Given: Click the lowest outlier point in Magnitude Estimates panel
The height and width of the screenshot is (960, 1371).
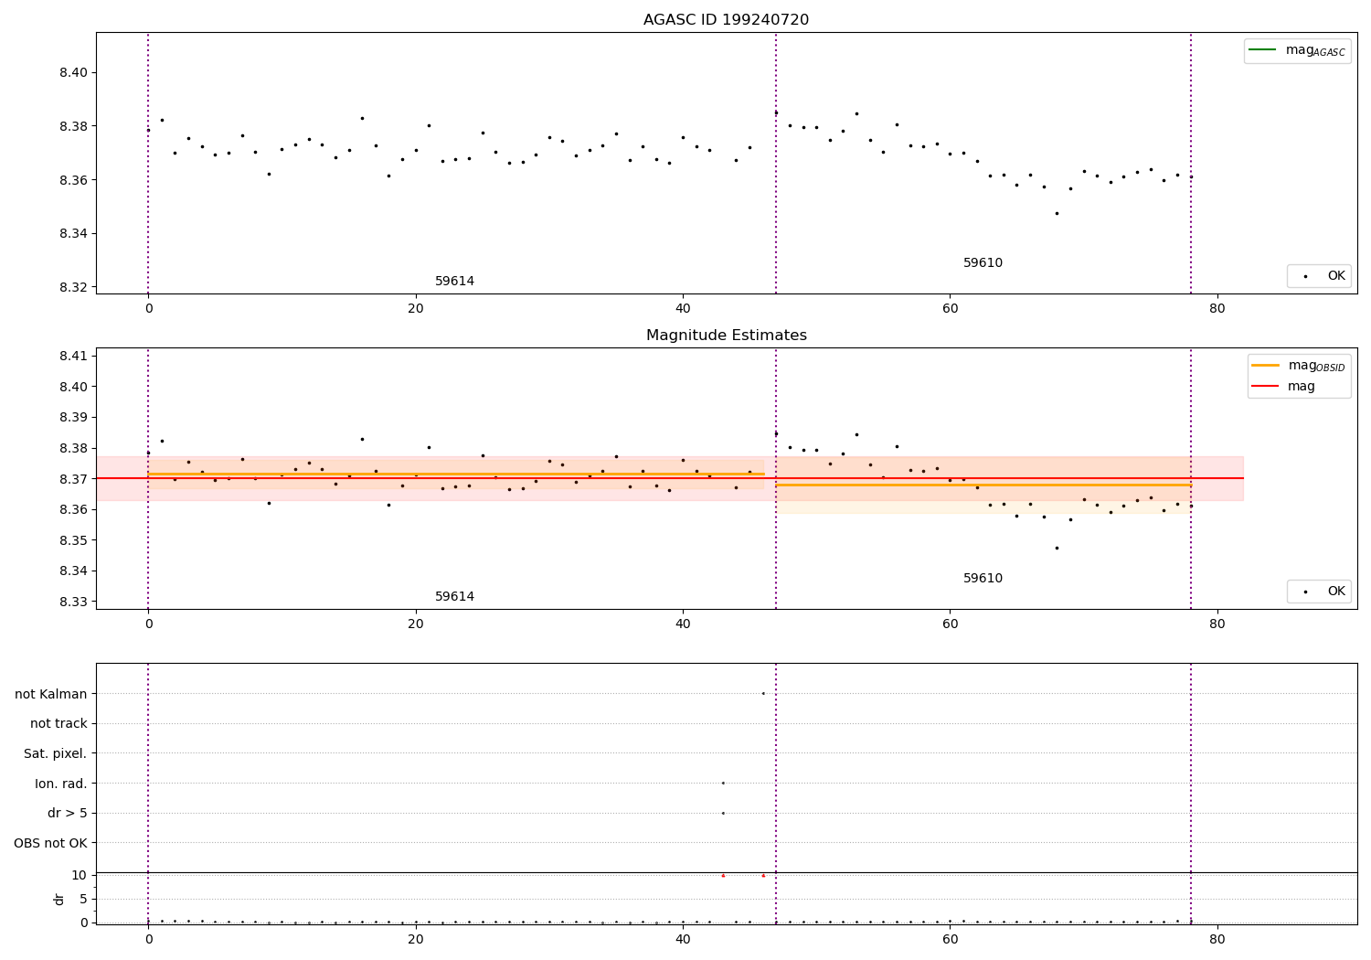Looking at the screenshot, I should tap(1057, 548).
